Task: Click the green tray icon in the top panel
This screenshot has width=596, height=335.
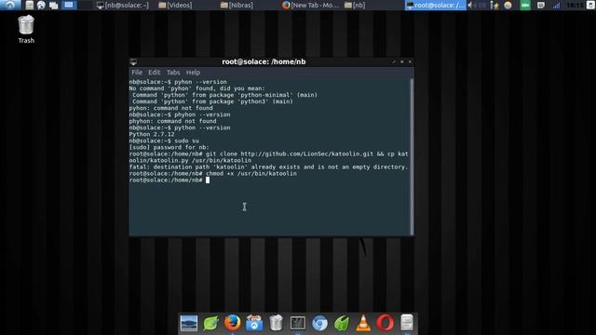Action: pos(525,5)
